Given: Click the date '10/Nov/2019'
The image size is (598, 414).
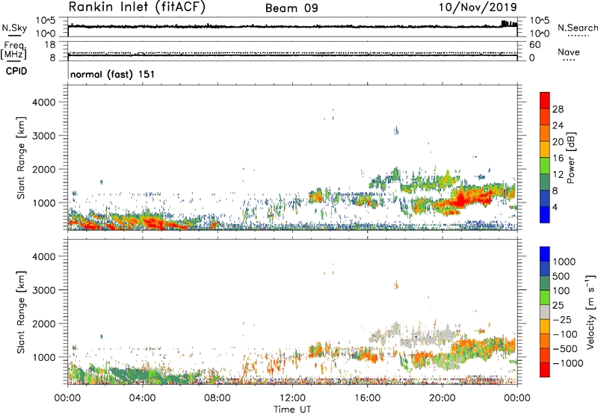Looking at the screenshot, I should click(478, 7).
